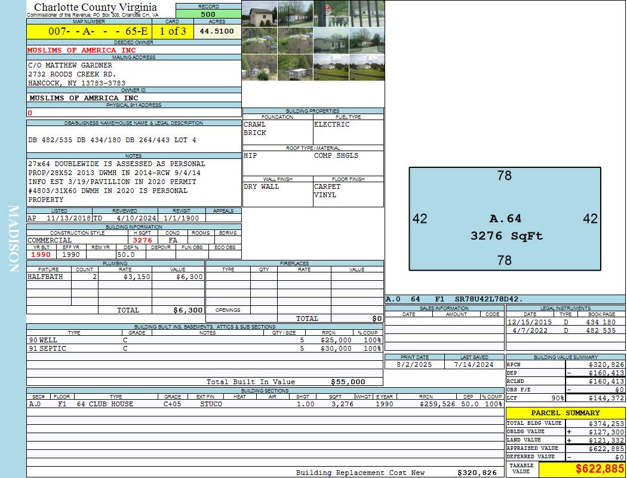
Task: Click the red taxable value $622,885
Action: 581,469
